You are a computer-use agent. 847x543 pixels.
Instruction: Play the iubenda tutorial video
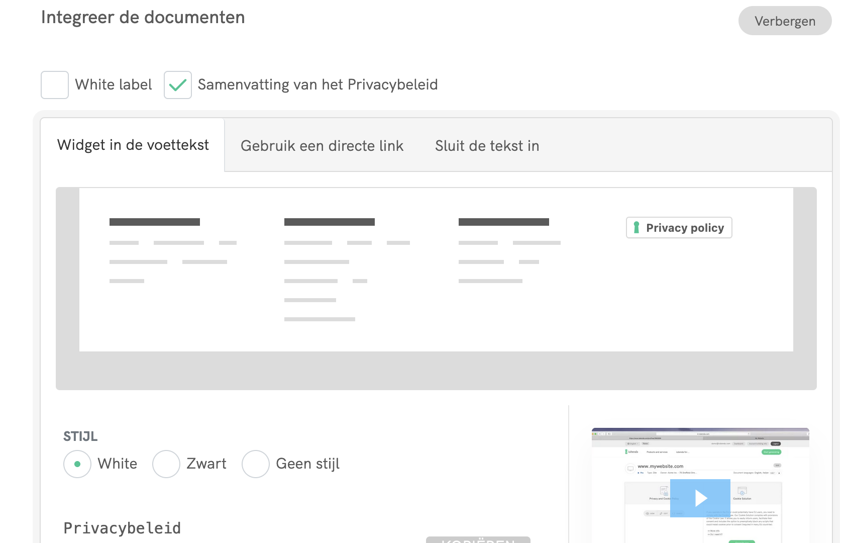click(700, 498)
